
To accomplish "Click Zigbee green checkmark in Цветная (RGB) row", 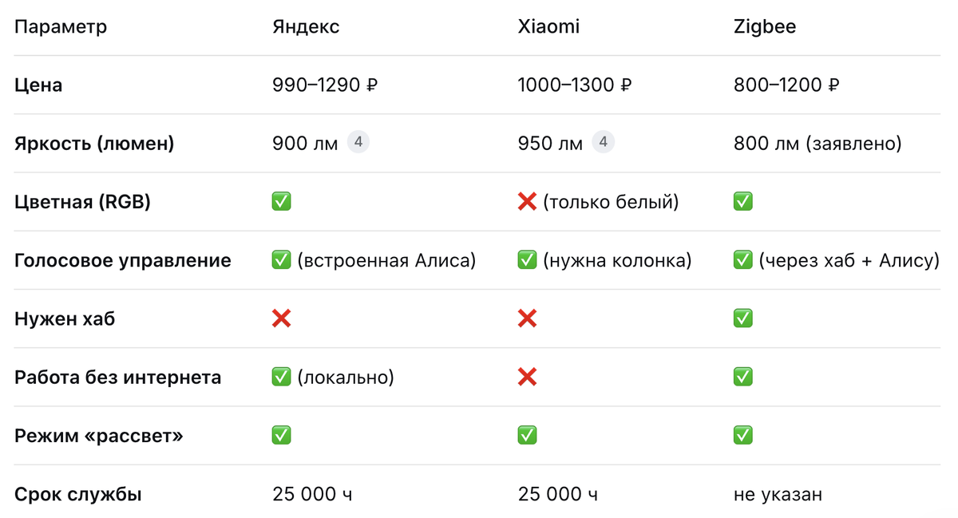I will [743, 201].
